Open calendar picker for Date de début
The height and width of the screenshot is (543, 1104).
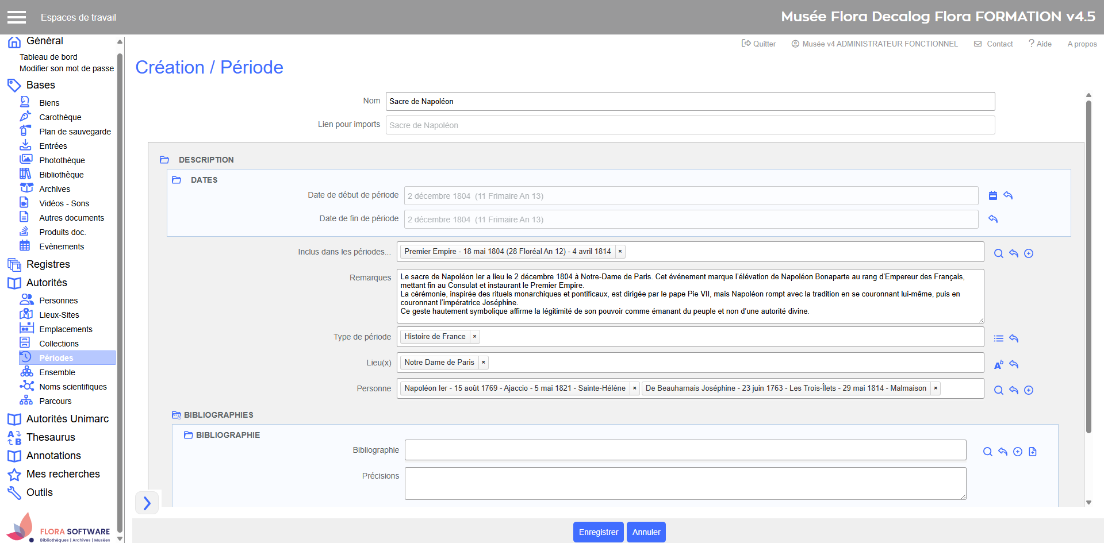click(992, 196)
